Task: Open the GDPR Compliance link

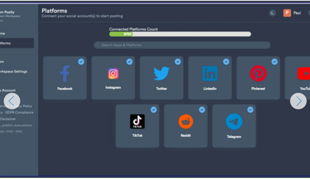Action: (19, 113)
